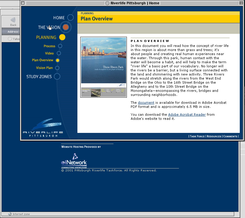
Task: Click the Three Rivers Park cover thumbnail
Action: tap(104, 67)
